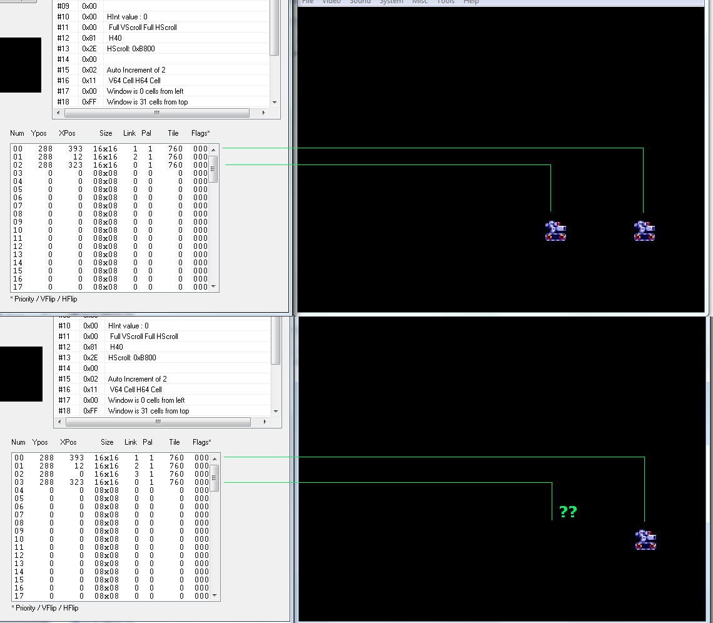This screenshot has height=623, width=713.
Task: Open the Sound menu in emulator window
Action: tap(360, 2)
